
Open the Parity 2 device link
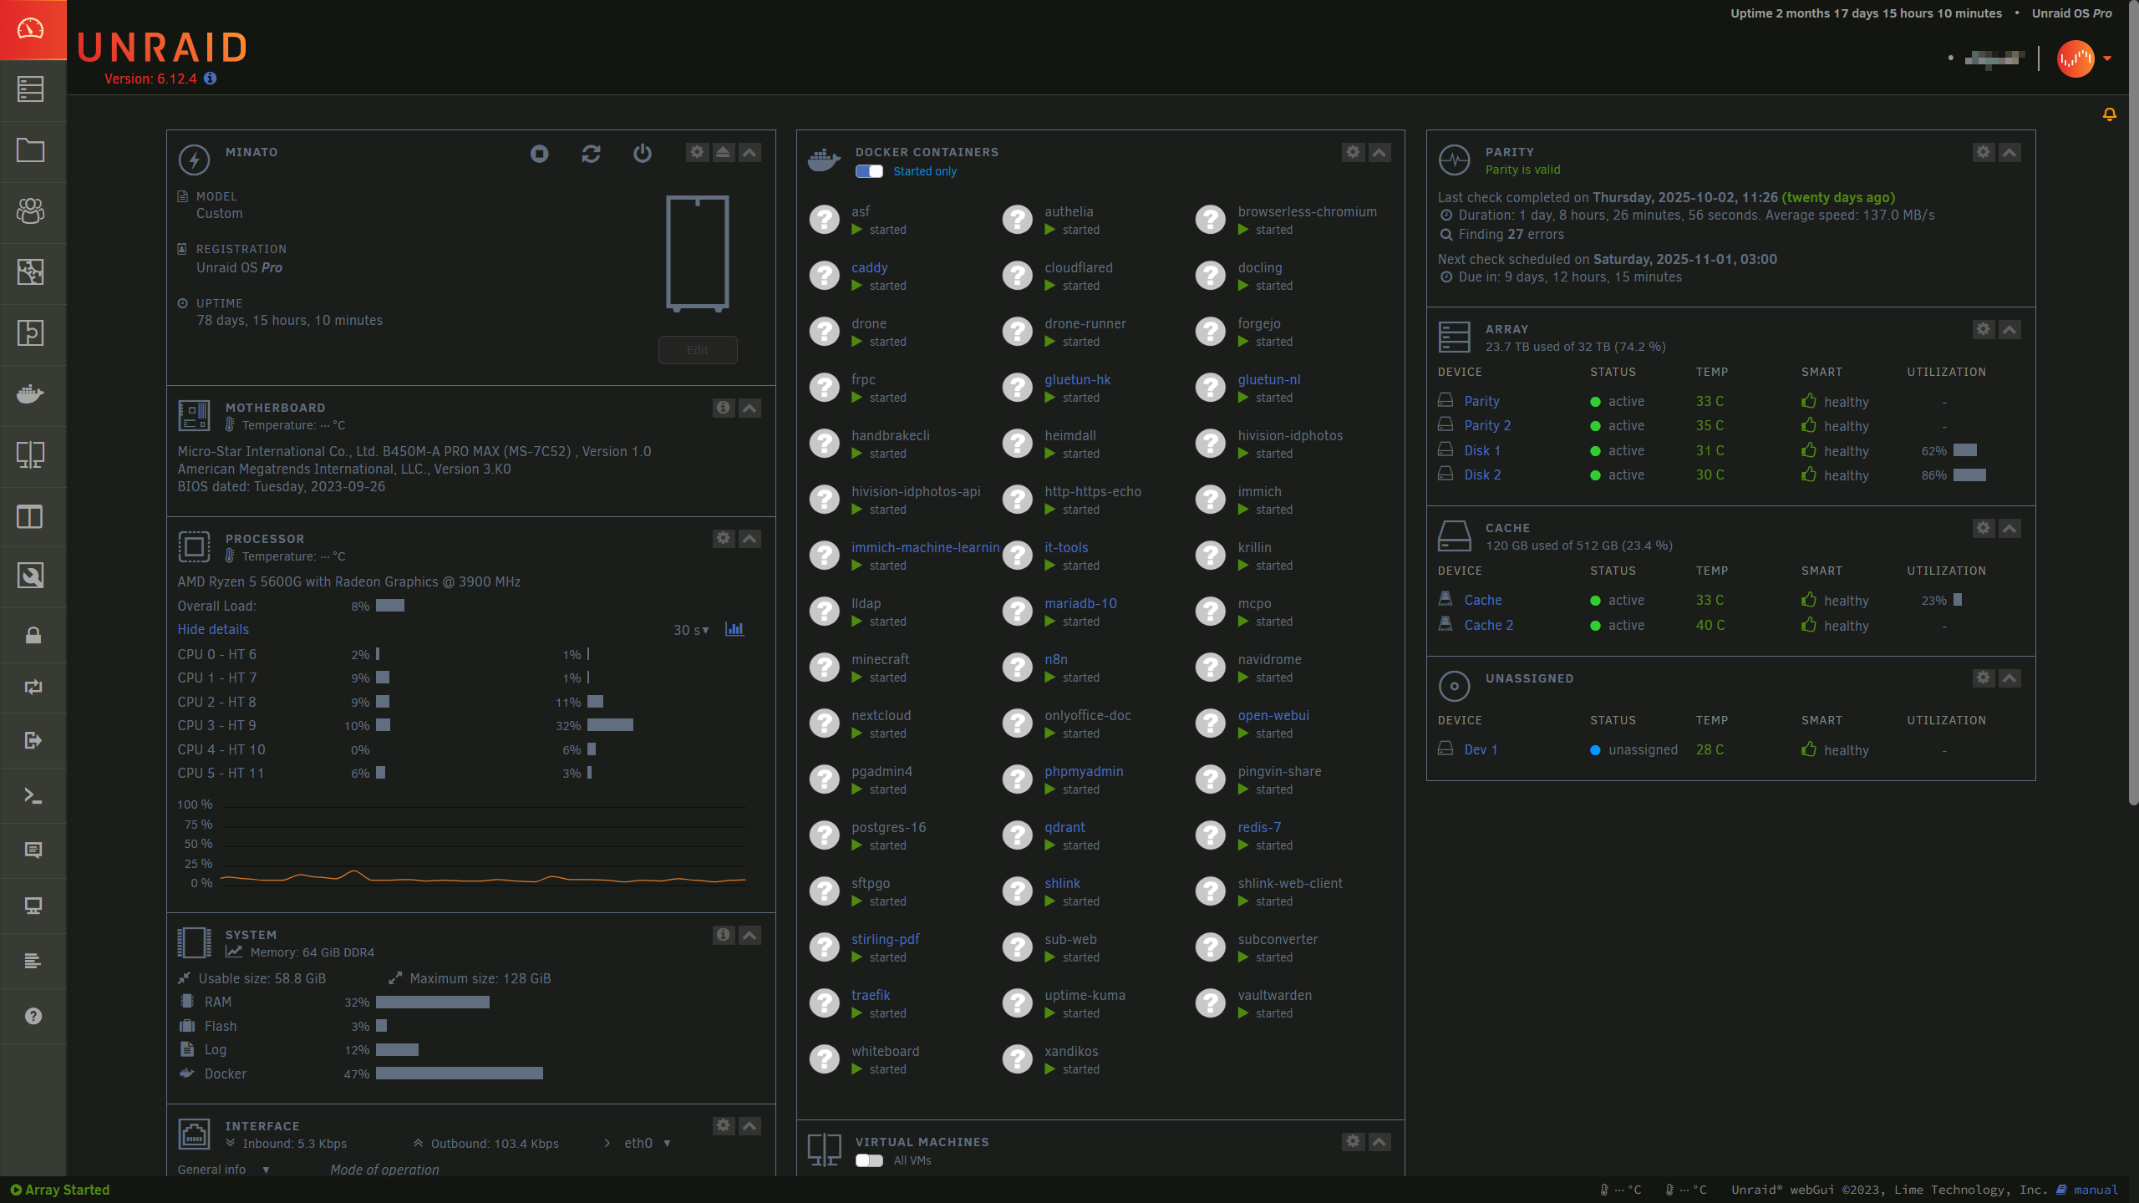[x=1487, y=425]
